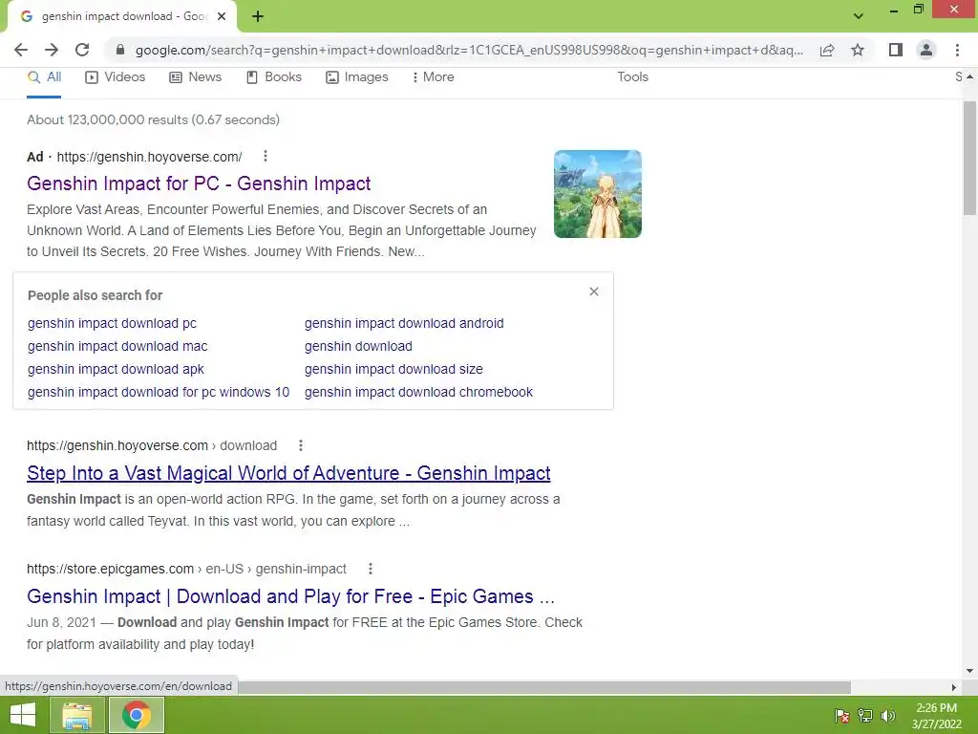Expand the More search categories menu
Screen dimensions: 978x734
[x=433, y=76]
